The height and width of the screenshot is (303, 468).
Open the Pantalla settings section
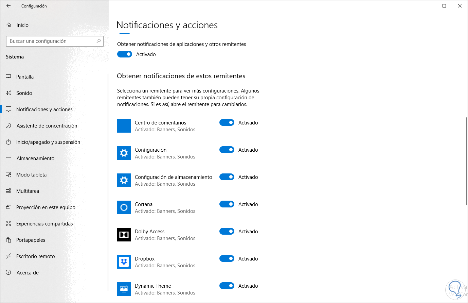[25, 77]
